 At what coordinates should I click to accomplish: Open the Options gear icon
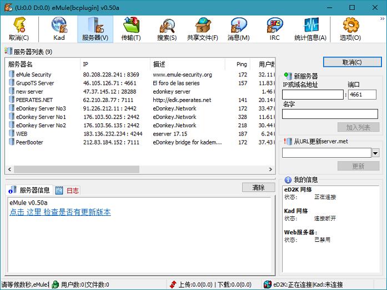pos(350,29)
